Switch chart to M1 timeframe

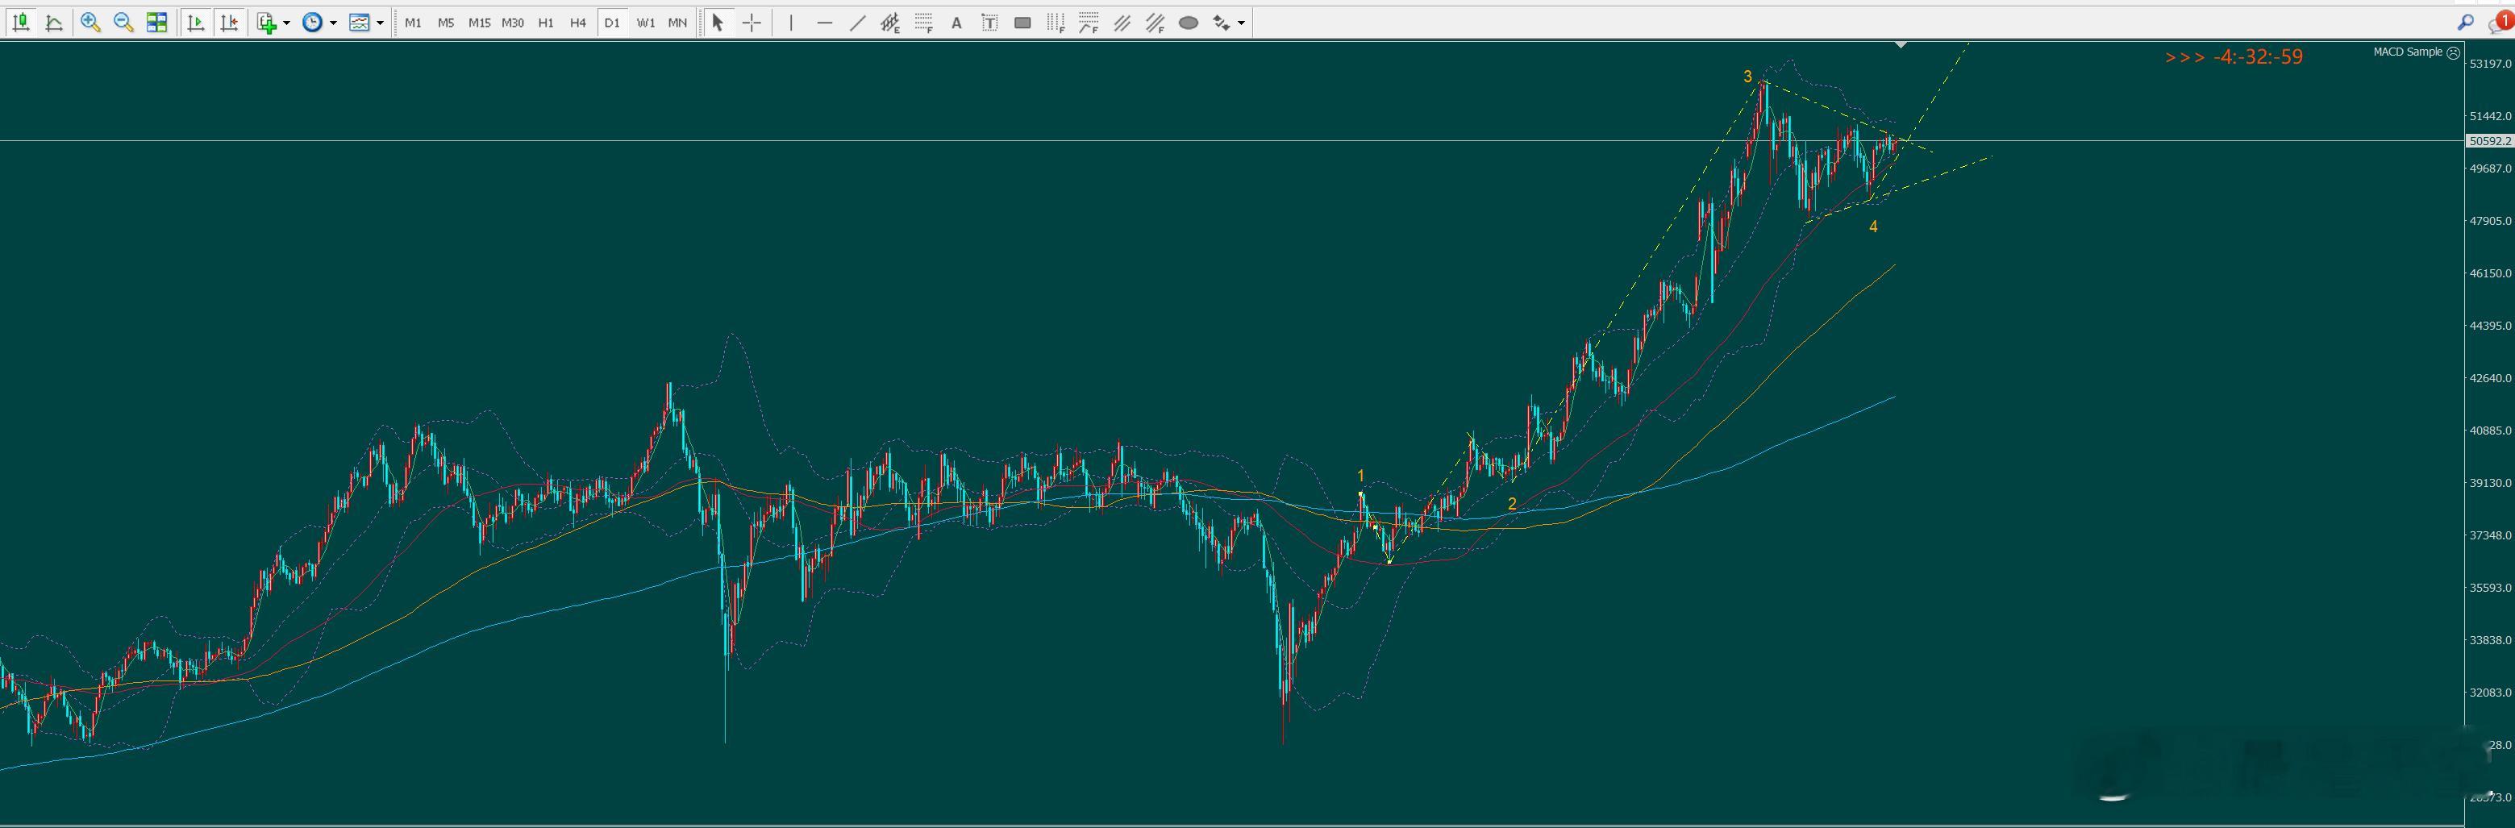[413, 23]
